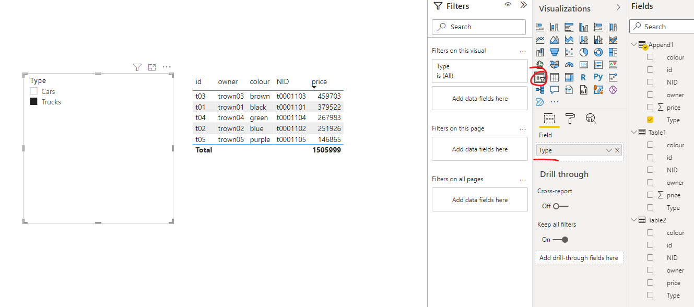Click Add drill-through fields here box
694x307 pixels.
point(579,258)
